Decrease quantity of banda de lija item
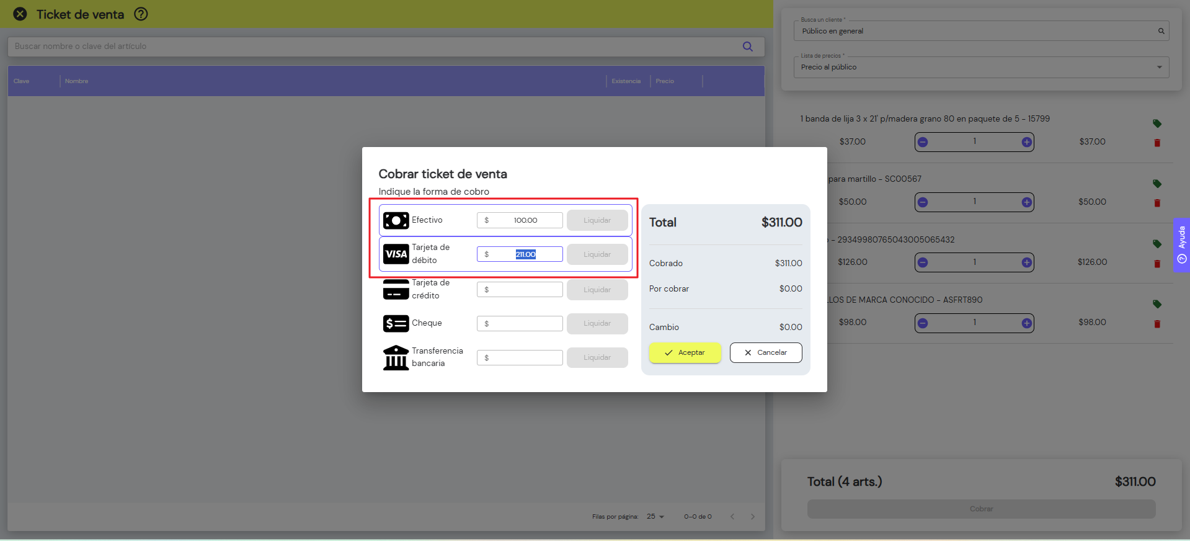The width and height of the screenshot is (1190, 541). click(923, 142)
